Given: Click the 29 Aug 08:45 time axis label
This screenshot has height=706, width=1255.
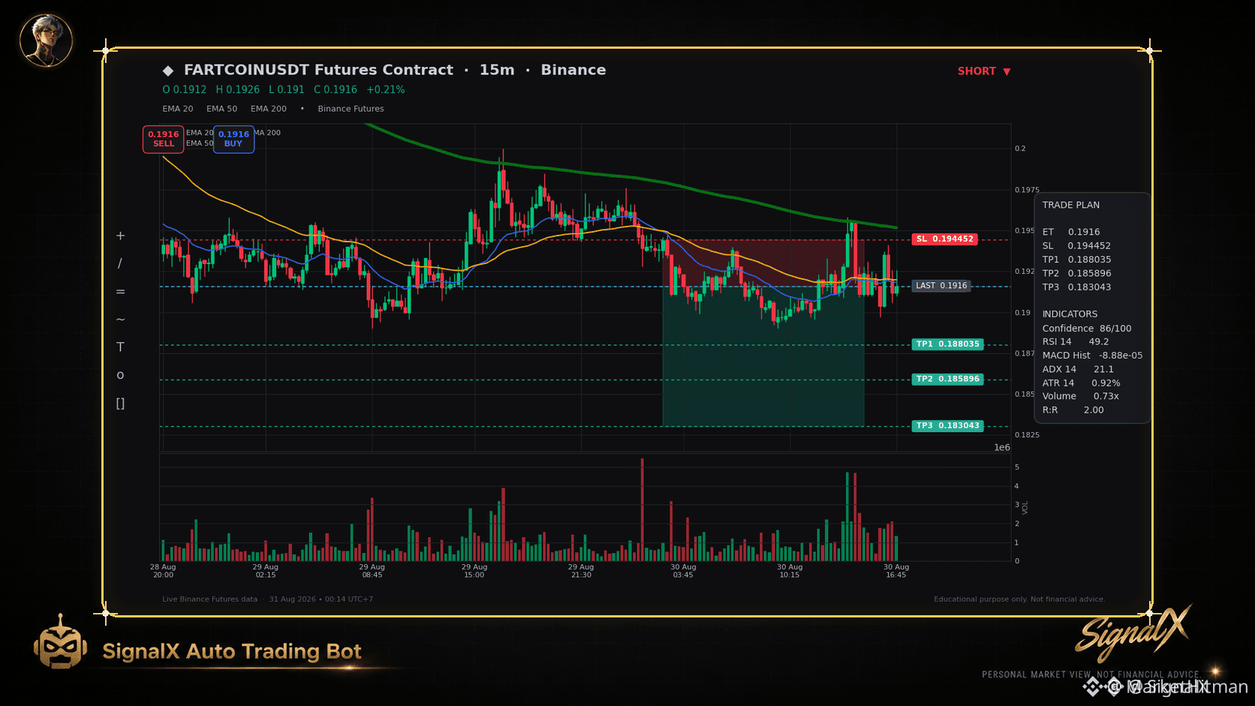Looking at the screenshot, I should 372,571.
